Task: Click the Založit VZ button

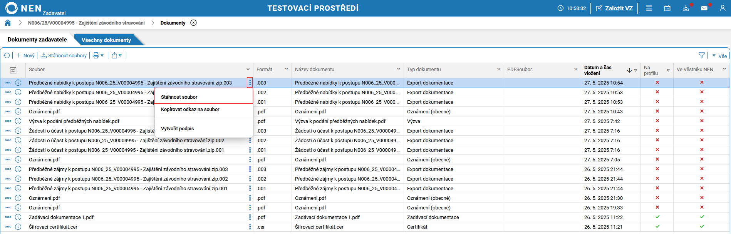Action: point(614,8)
